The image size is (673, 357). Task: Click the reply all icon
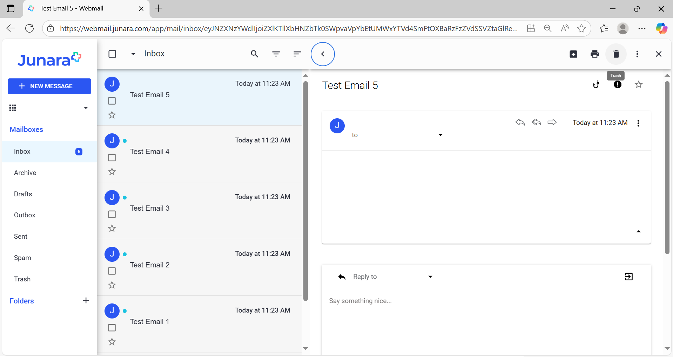(536, 122)
